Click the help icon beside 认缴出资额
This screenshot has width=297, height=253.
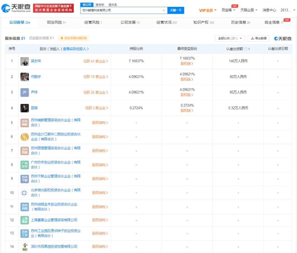pos(246,49)
